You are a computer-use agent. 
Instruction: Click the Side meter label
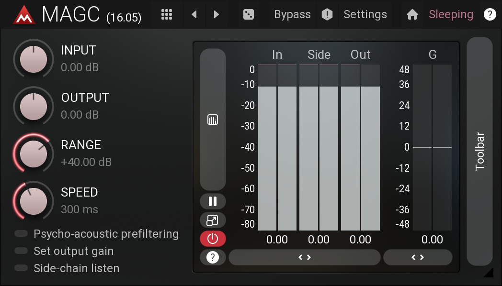pos(319,55)
